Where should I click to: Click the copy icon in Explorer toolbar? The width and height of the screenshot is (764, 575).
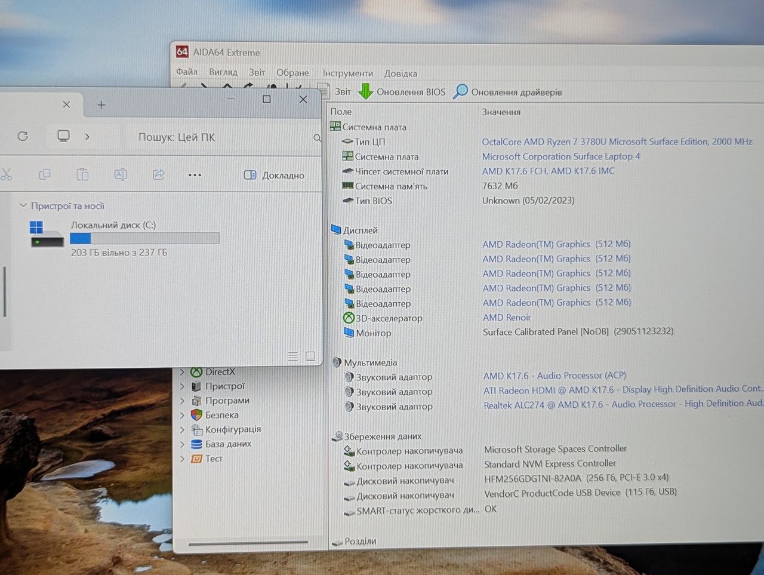(x=44, y=174)
